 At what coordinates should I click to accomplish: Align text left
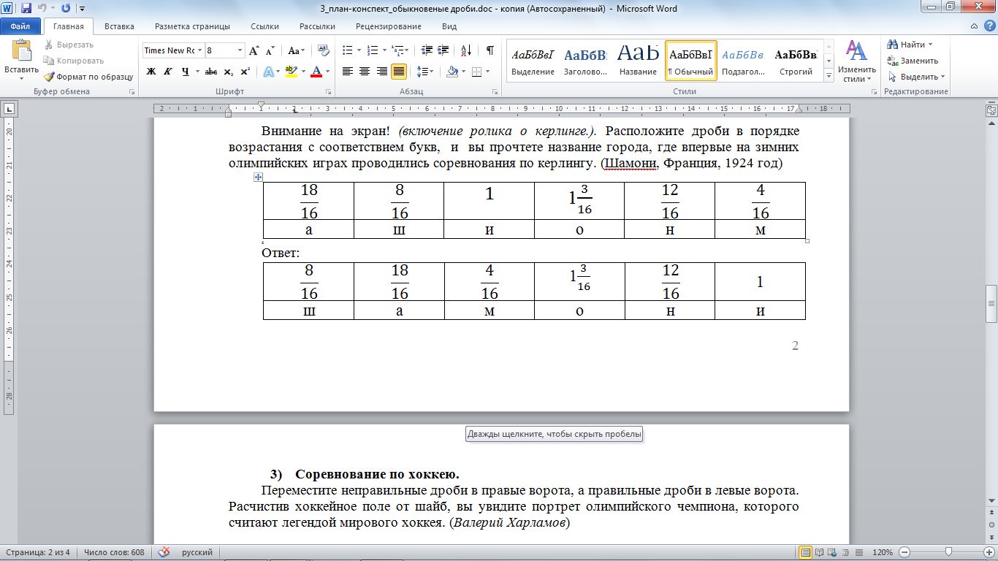coord(348,72)
